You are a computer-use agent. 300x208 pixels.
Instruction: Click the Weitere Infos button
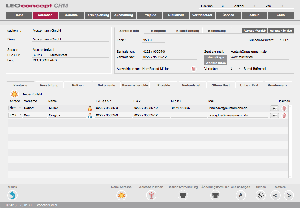(215, 63)
